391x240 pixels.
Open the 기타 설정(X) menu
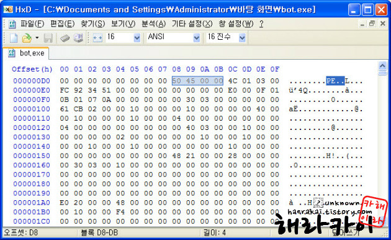point(192,24)
